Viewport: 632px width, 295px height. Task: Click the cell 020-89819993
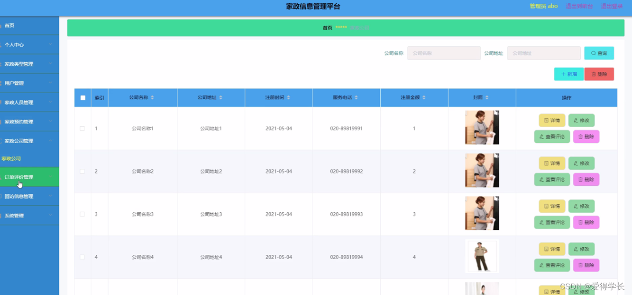point(346,214)
